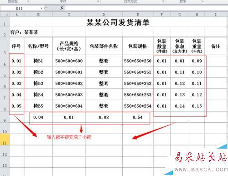The width and height of the screenshot is (228, 176).
Task: Select the 序号 header cell
Action: tap(16, 46)
